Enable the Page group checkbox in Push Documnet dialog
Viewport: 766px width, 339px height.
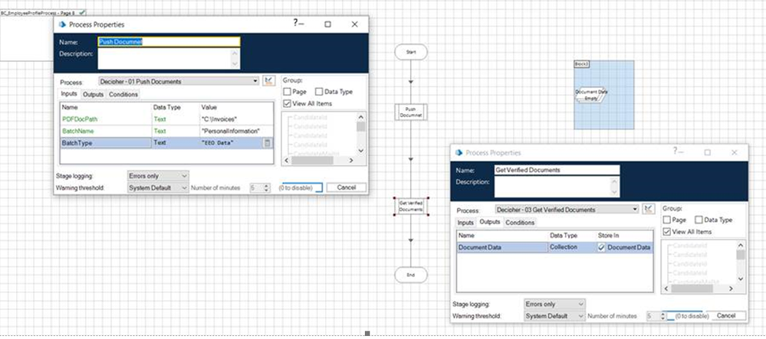pos(288,92)
